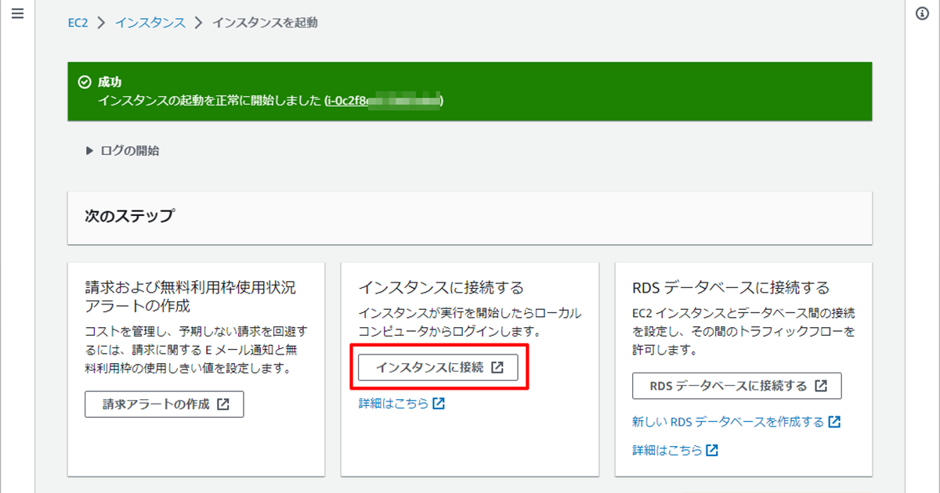This screenshot has width=940, height=493.
Task: Click the 請求アラートの作成 button
Action: (x=164, y=405)
